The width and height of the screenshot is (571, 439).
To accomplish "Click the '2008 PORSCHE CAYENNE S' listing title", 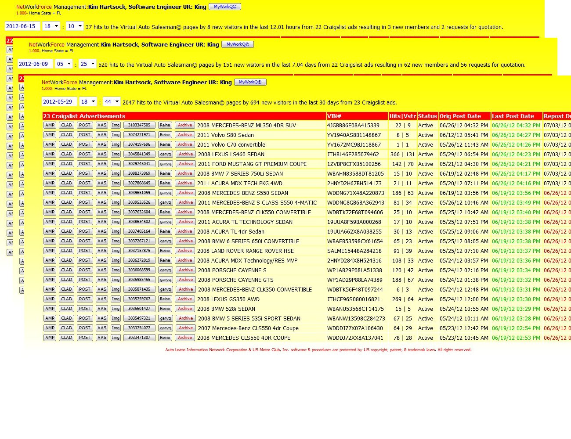I will [x=232, y=270].
